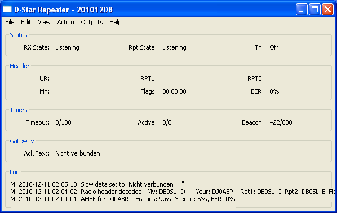Open the Help menu
This screenshot has height=213, width=337.
point(116,22)
